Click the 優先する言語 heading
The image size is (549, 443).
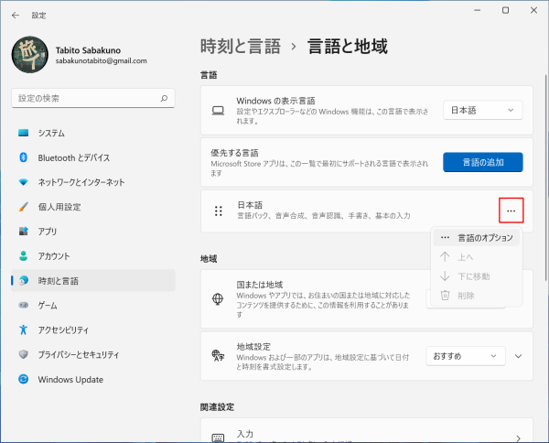click(234, 153)
